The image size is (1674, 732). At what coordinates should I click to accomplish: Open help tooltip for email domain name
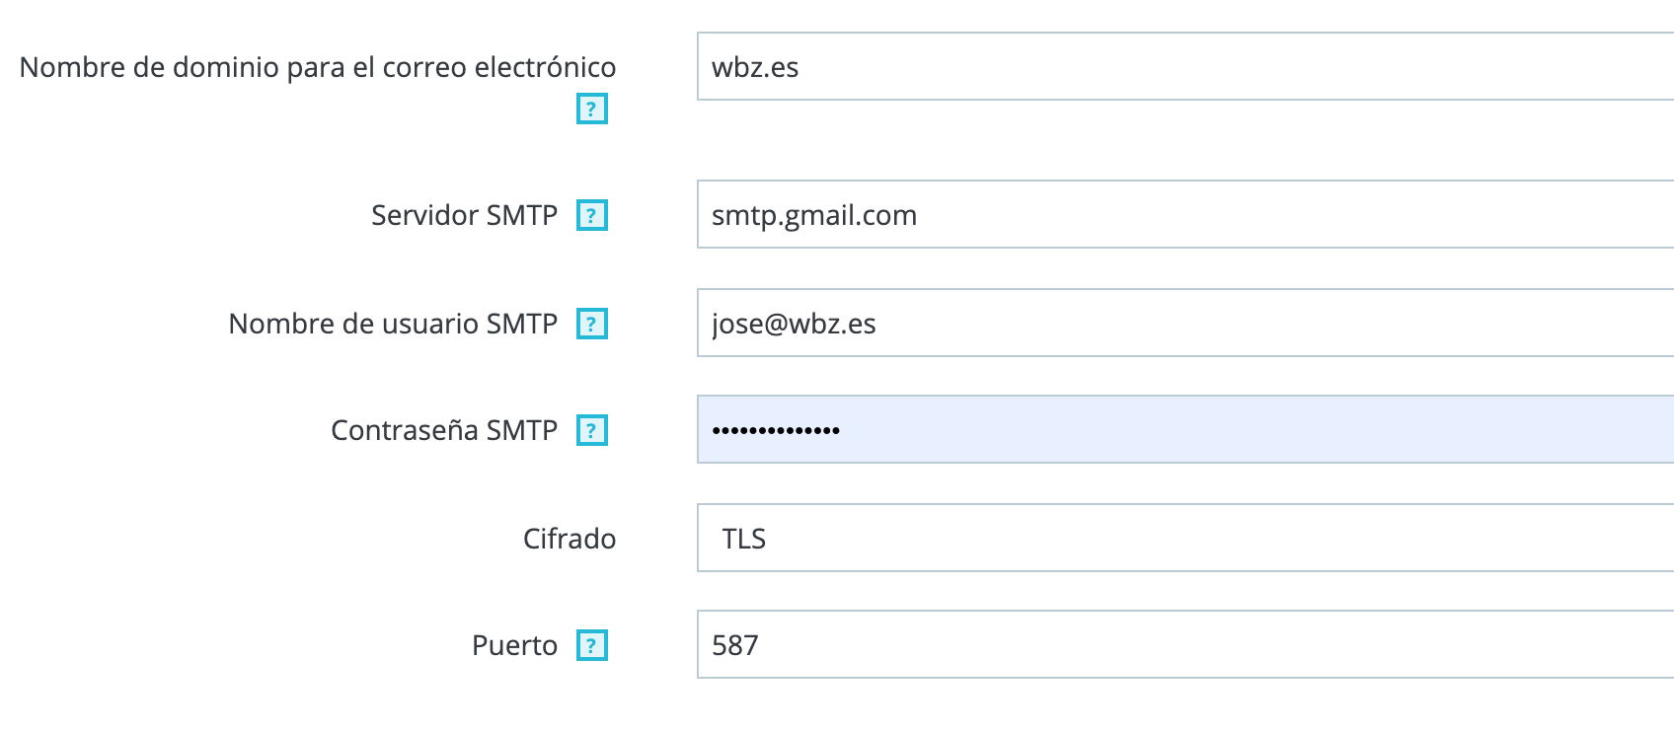pyautogui.click(x=591, y=109)
